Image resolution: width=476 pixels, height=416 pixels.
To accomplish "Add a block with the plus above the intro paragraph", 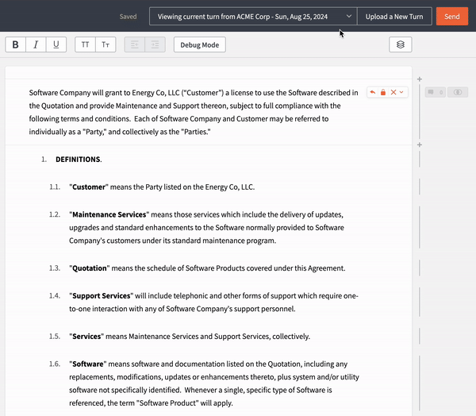I will click(x=420, y=79).
